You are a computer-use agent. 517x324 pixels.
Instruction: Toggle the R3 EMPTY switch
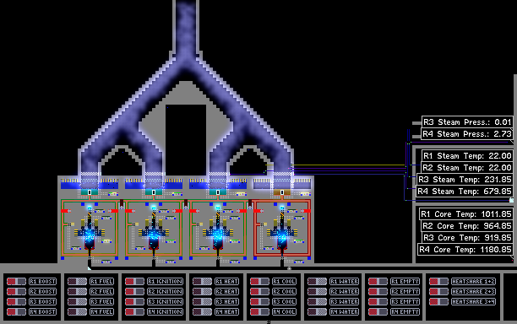pos(378,301)
